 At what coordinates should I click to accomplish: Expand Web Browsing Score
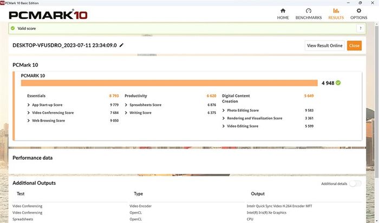(29, 120)
